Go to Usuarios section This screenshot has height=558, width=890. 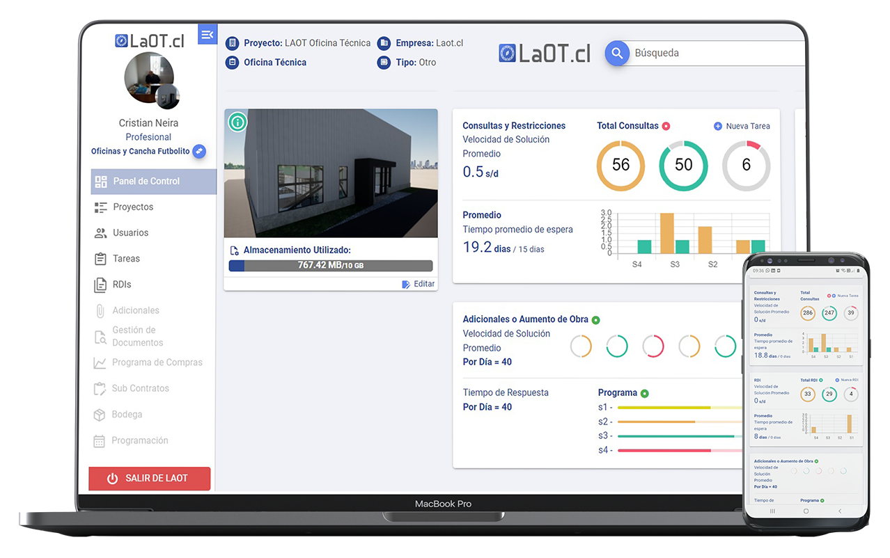(130, 233)
